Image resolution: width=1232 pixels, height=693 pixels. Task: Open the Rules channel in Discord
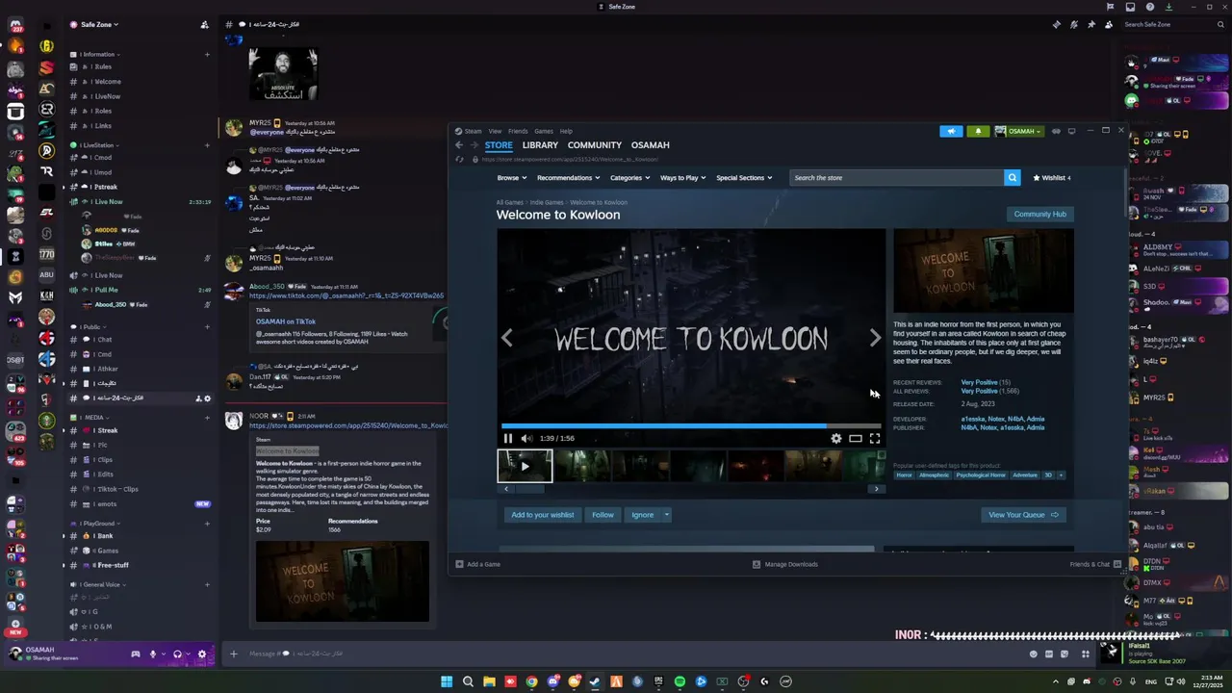103,66
